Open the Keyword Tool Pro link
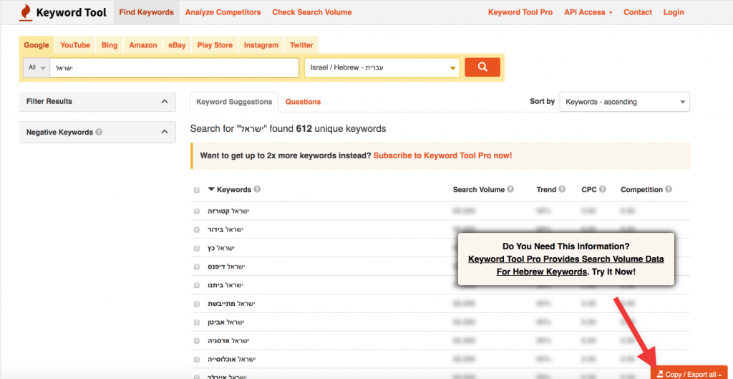 [520, 12]
